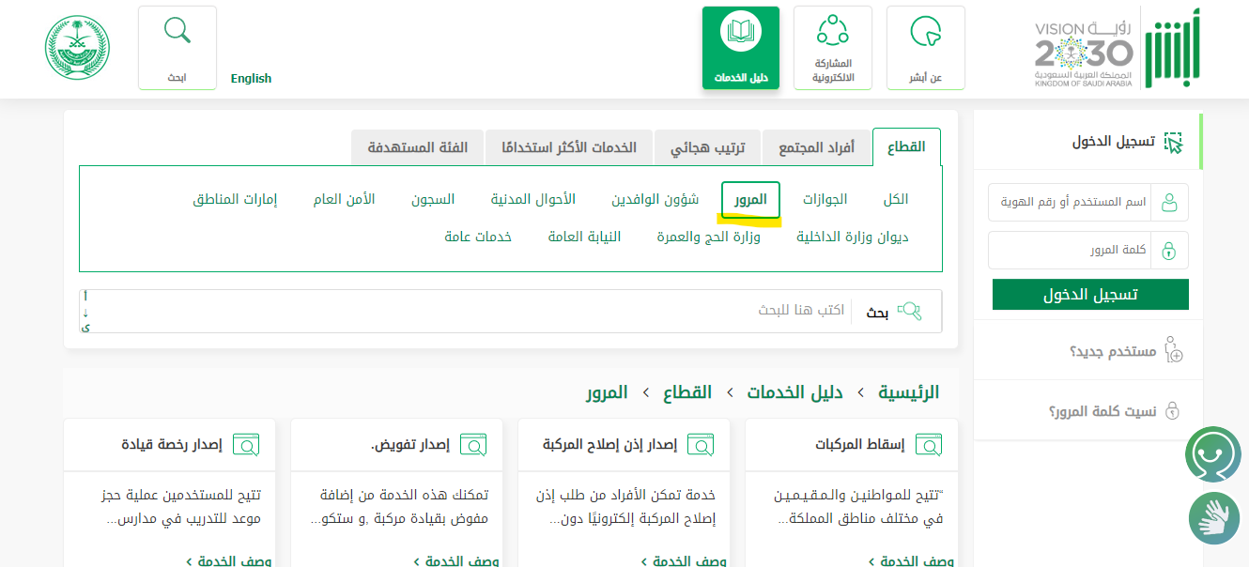Open المشاركة الالكترونية e-participation page
This screenshot has width=1249, height=567.
[832, 48]
